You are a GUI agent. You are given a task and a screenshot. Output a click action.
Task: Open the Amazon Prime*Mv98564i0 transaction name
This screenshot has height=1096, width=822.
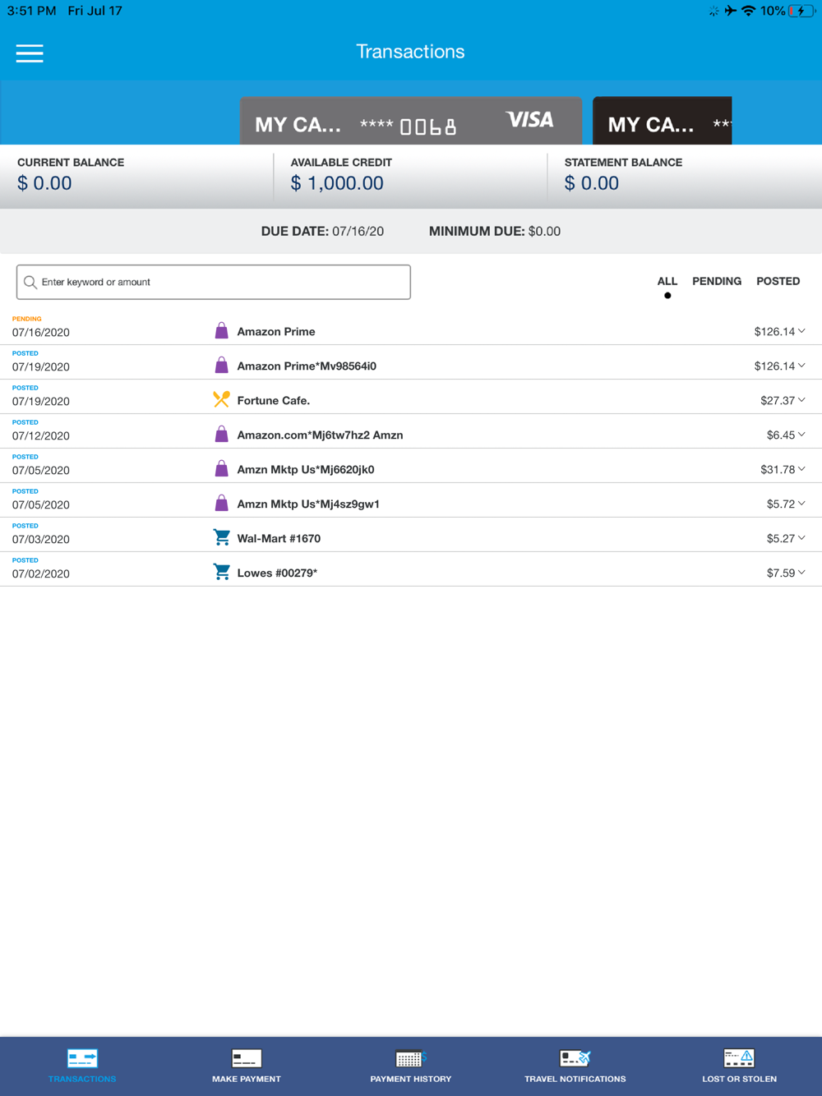coord(307,366)
